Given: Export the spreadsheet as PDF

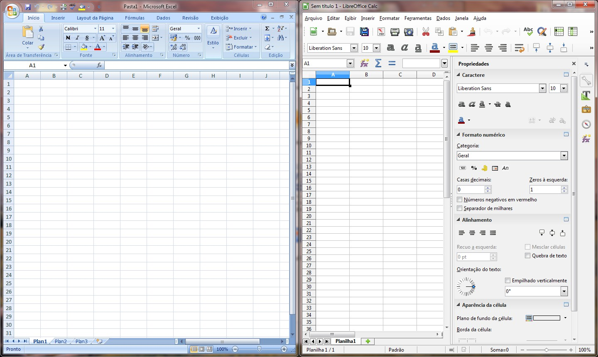Looking at the screenshot, I should tap(380, 32).
